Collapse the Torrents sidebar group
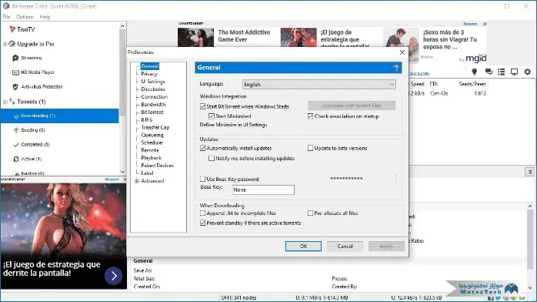This screenshot has width=537, height=302. click(x=5, y=102)
